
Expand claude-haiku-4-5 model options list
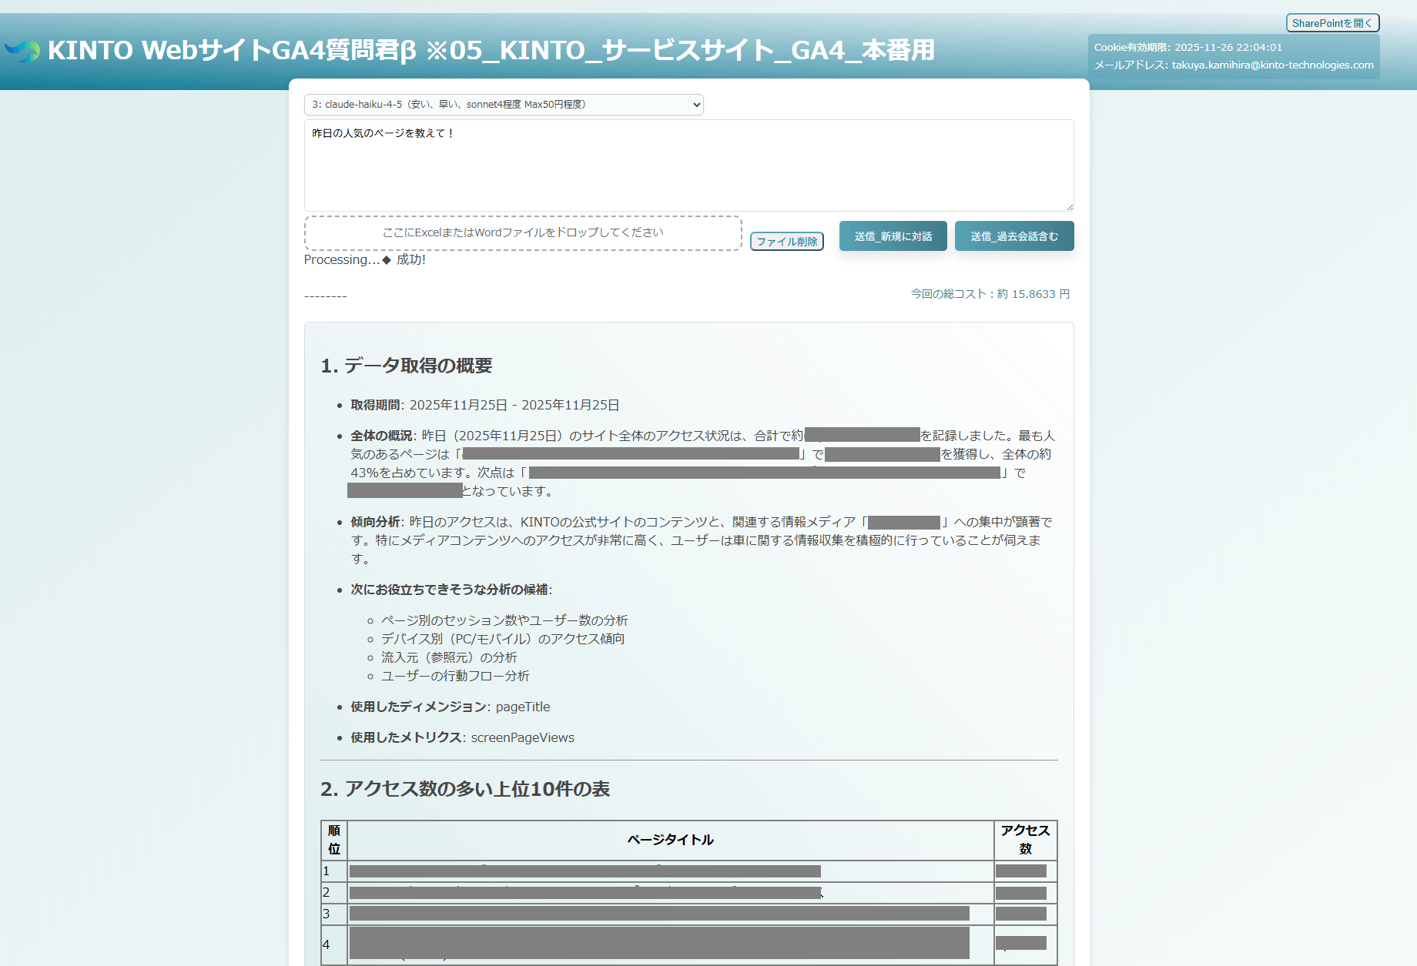coord(502,105)
